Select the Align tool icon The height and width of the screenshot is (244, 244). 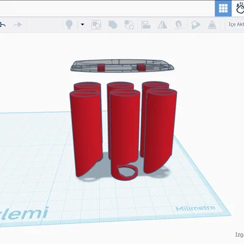pyautogui.click(x=146, y=25)
